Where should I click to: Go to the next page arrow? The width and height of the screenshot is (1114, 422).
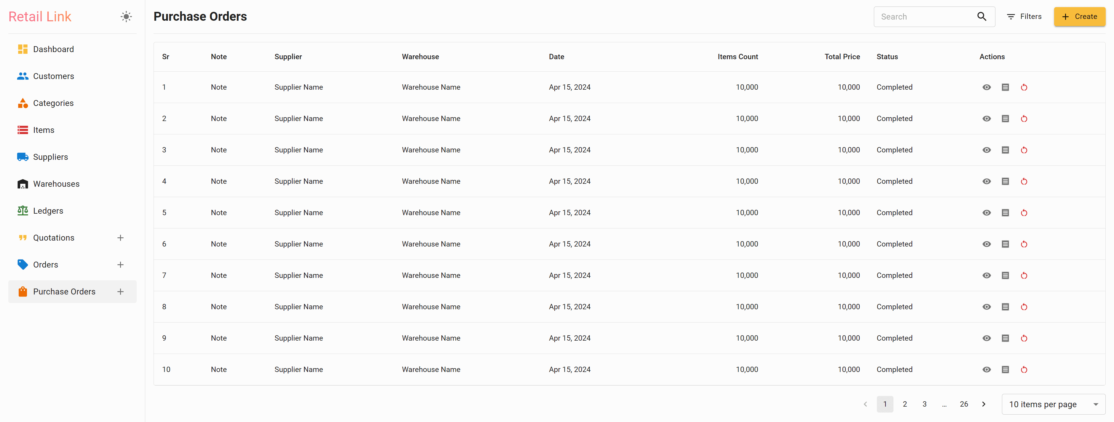coord(984,404)
